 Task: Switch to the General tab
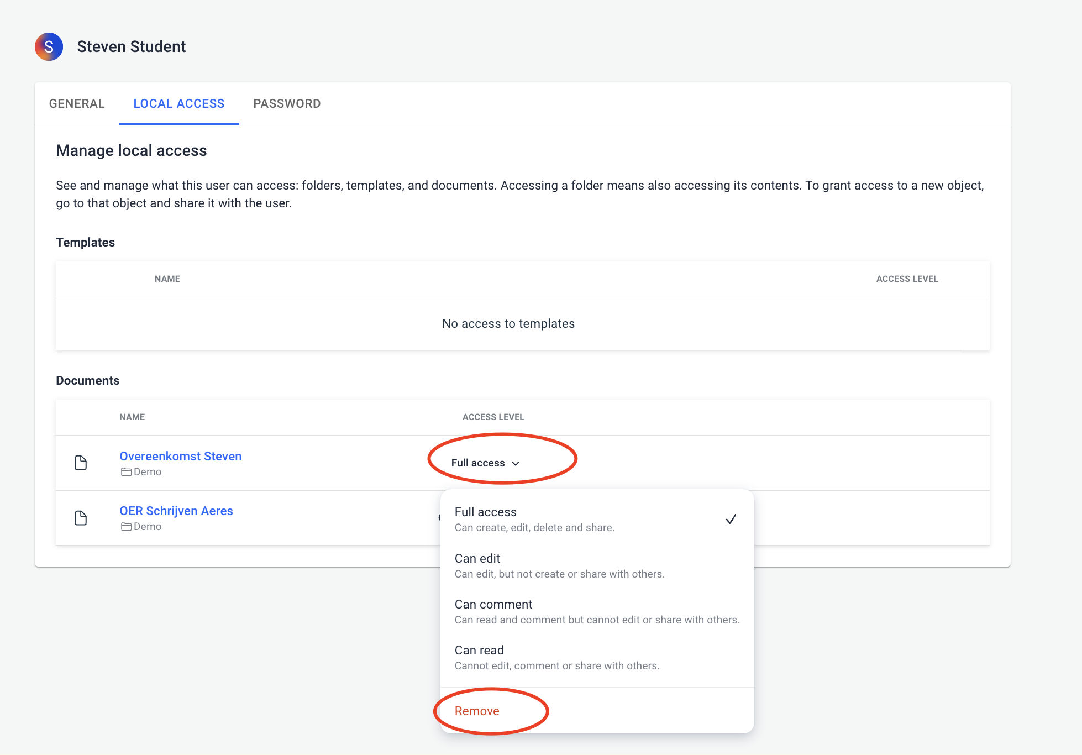[77, 104]
